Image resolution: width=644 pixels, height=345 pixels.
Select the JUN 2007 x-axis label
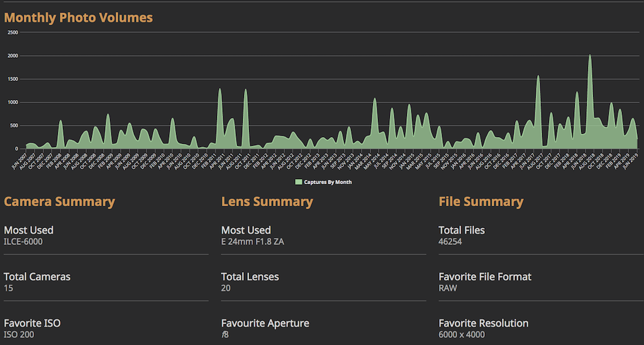point(19,160)
